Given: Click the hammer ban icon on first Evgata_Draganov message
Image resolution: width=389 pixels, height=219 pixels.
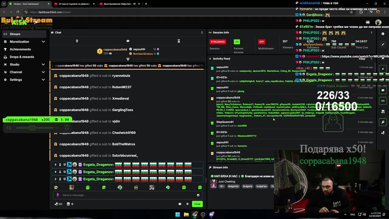Looking at the screenshot, I should [69, 165].
